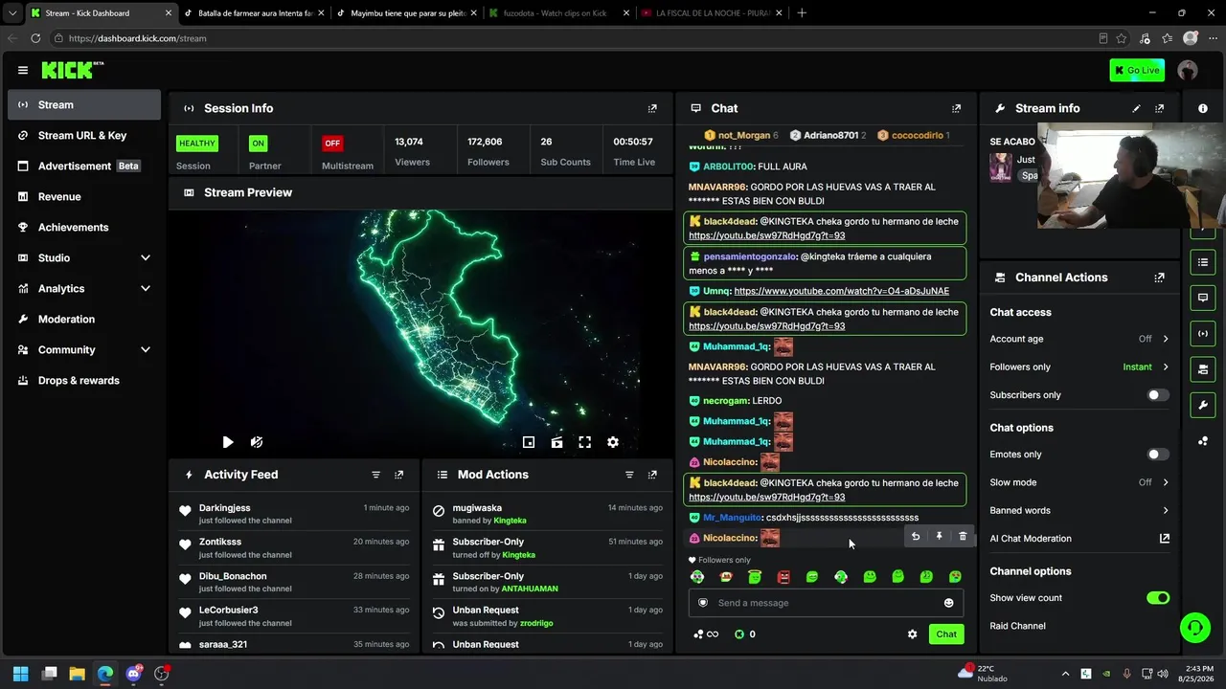Open the user avatar menu at top right
The image size is (1226, 689).
1188,70
